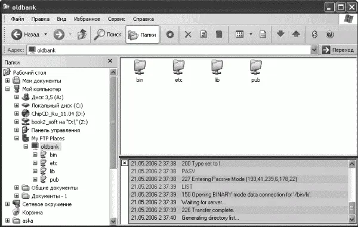Viewport: 358px width, 227px height.
Task: Click the Назад back arrow button
Action: [x=25, y=35]
